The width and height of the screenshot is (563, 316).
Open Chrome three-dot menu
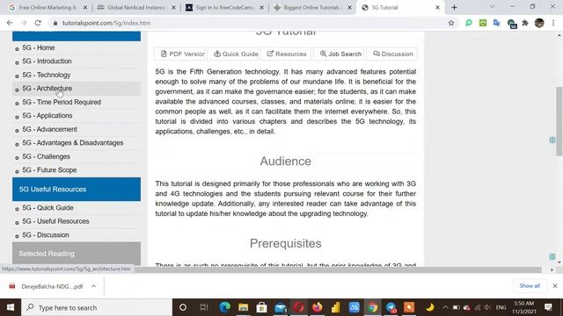point(553,23)
